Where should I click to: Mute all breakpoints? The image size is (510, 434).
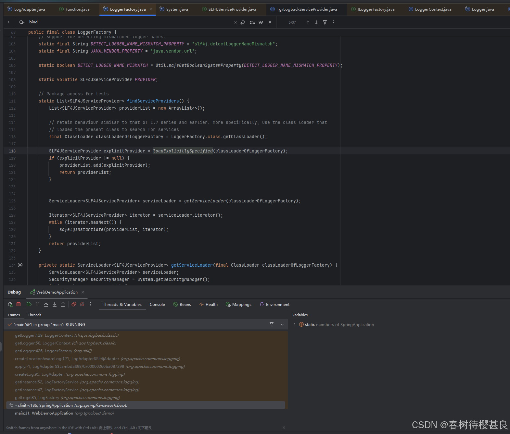tap(82, 304)
